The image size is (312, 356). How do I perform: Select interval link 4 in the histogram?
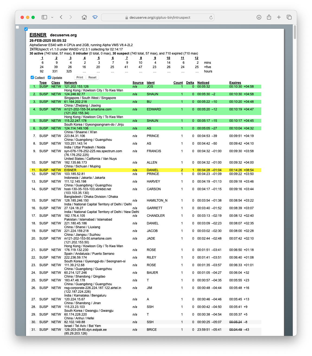point(84,58)
